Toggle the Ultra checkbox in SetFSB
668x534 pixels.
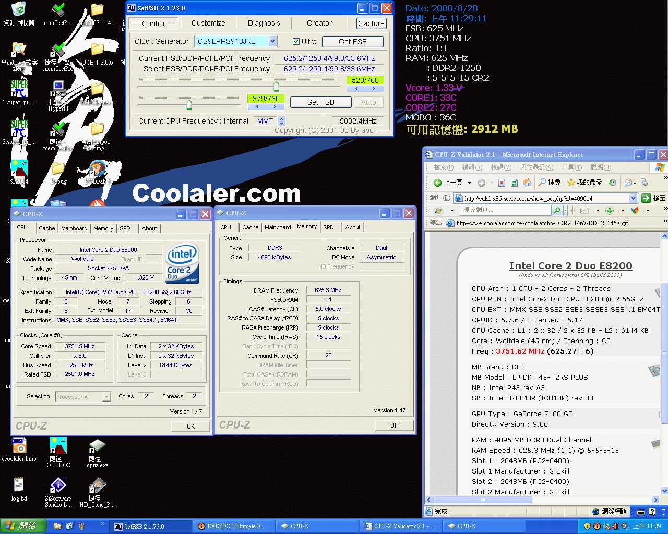click(x=296, y=42)
